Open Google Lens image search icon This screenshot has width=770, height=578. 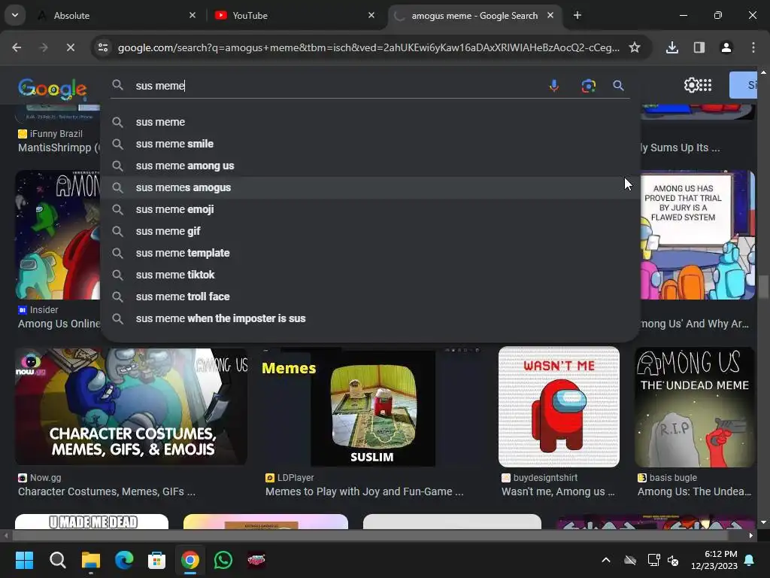point(588,86)
